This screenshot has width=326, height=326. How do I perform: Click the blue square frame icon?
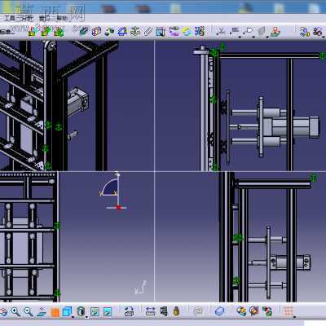(161, 32)
